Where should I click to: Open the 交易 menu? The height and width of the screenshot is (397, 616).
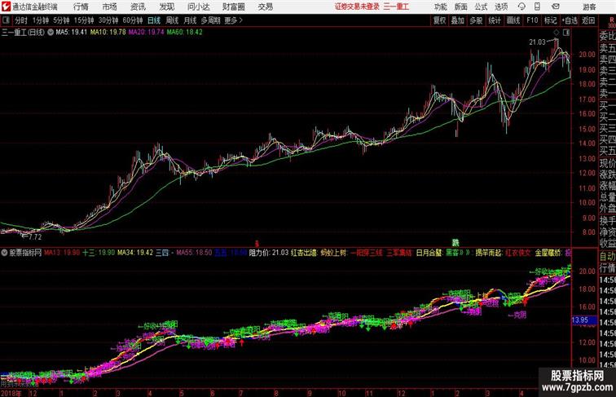[x=266, y=7]
